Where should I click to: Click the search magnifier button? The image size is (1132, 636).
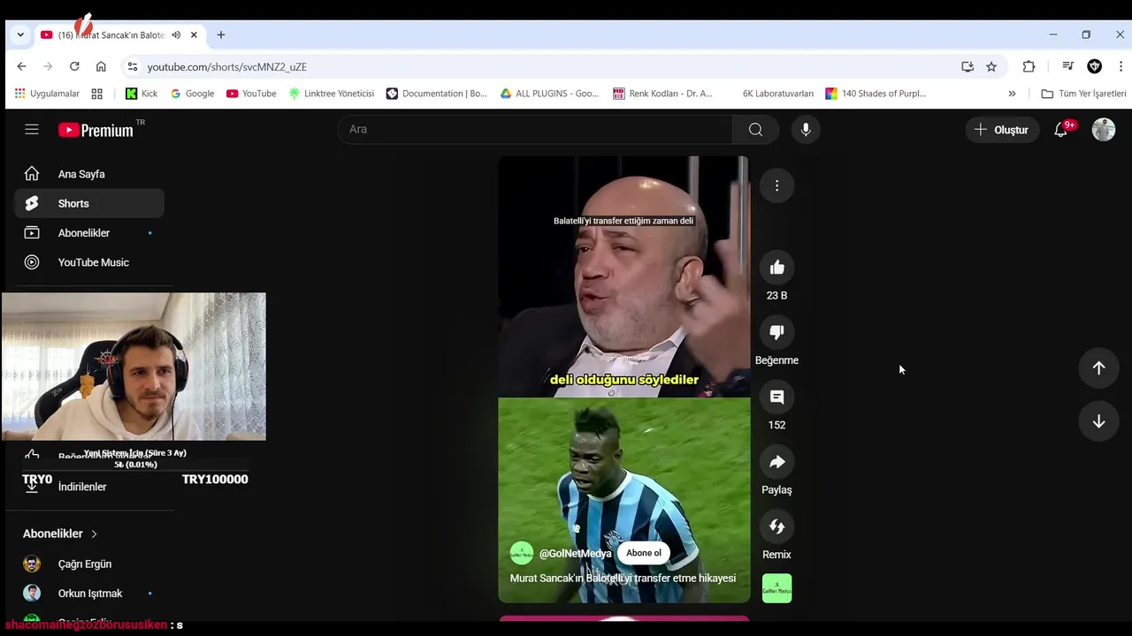point(755,129)
